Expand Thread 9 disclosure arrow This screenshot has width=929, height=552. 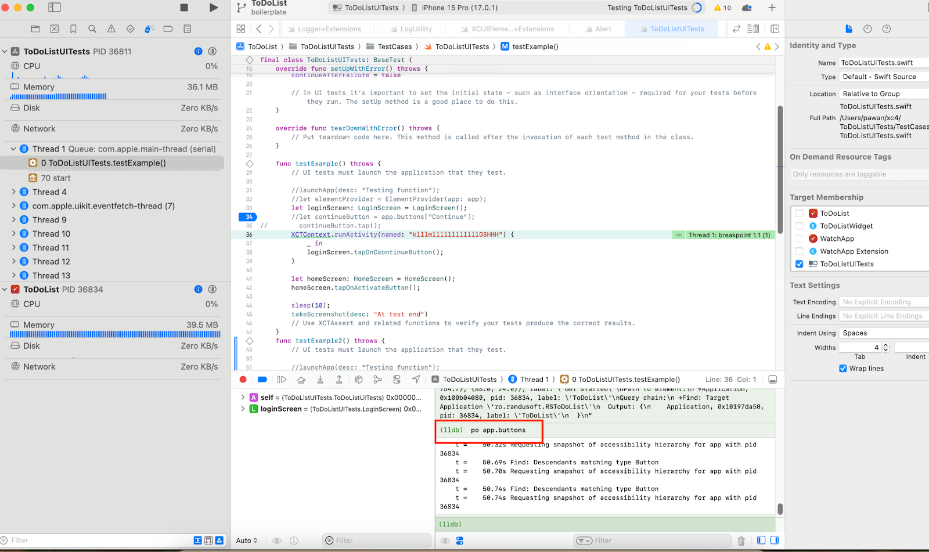[13, 219]
